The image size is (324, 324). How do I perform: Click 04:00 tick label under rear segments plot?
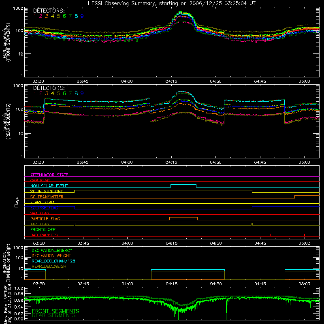(127, 162)
